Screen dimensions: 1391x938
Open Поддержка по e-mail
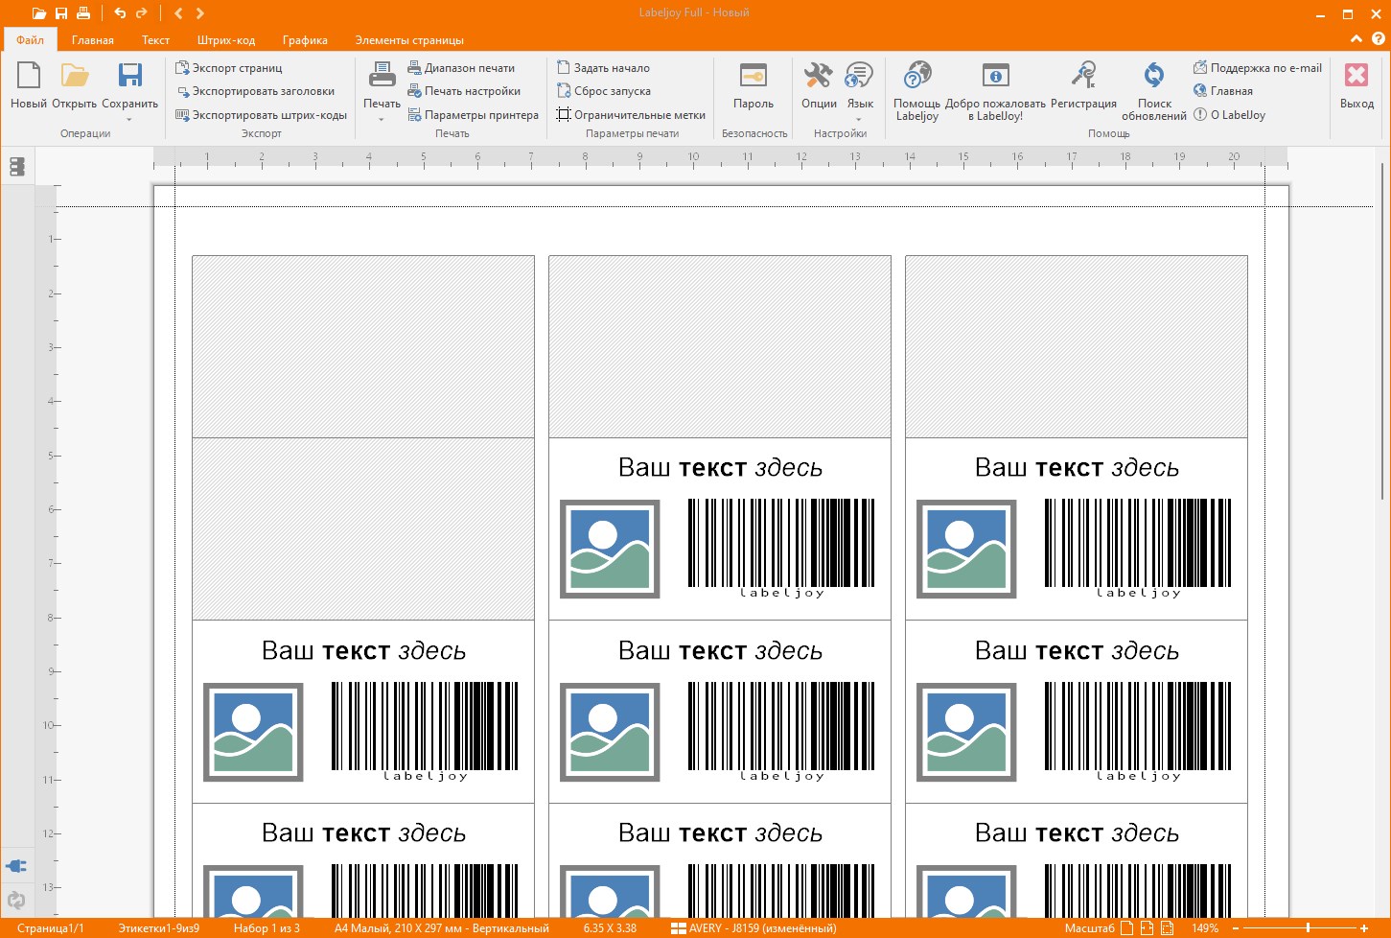(x=1257, y=68)
